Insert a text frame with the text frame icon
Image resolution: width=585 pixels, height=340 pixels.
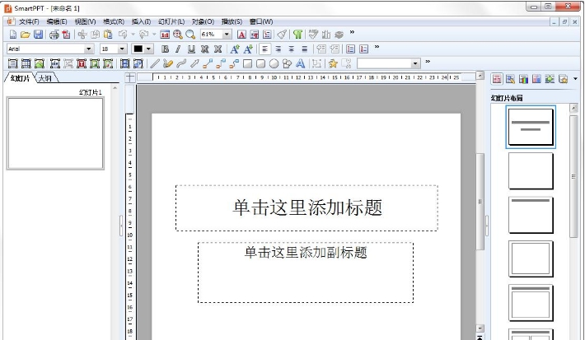(12, 63)
